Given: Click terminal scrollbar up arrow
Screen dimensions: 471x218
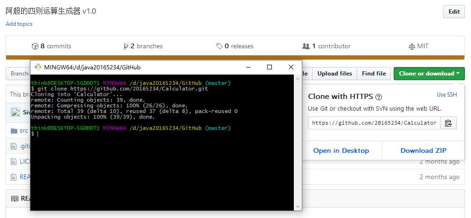Looking at the screenshot, I should (x=298, y=79).
